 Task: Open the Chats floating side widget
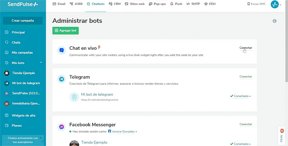tap(282, 136)
